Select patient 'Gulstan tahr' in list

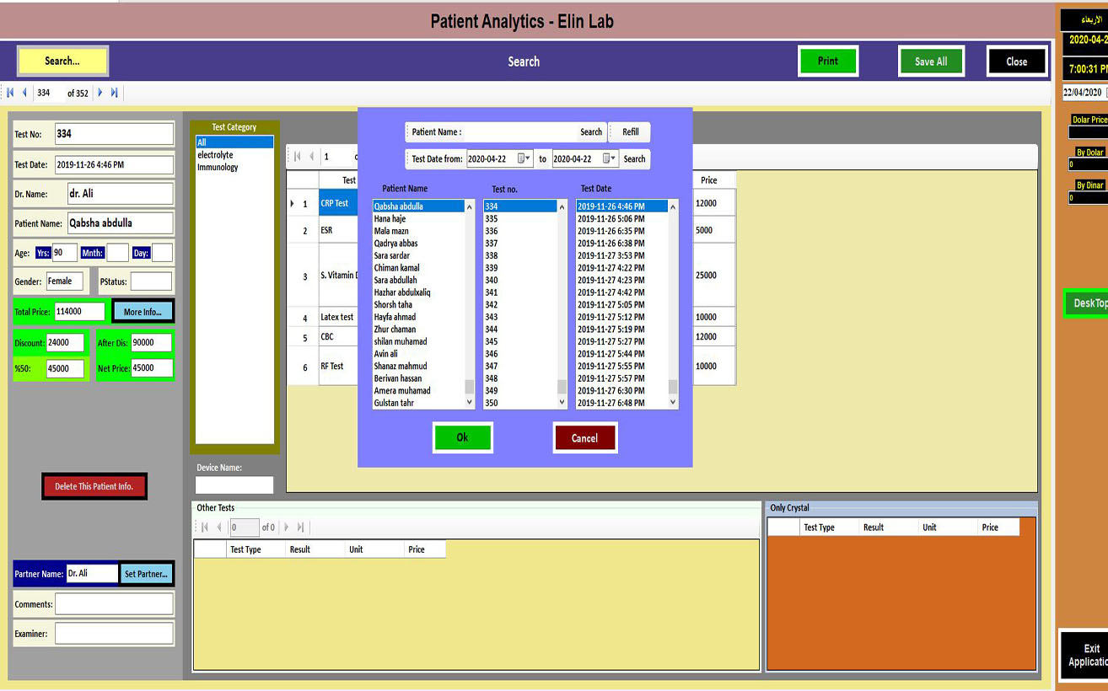pyautogui.click(x=418, y=403)
